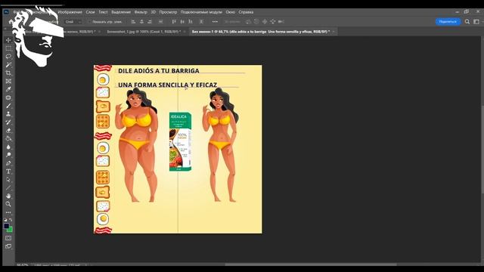Open the search magnifier icon top right

tap(467, 22)
